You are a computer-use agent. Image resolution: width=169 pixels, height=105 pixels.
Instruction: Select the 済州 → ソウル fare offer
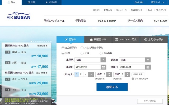tap(26, 81)
